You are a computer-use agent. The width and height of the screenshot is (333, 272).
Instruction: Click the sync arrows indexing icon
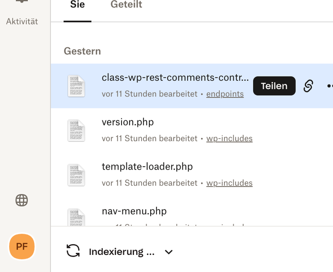tap(73, 251)
